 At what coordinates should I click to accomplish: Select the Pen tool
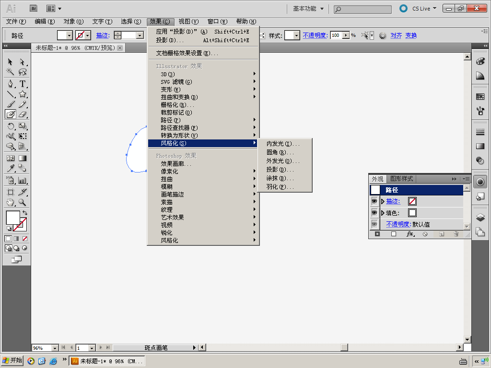pos(10,84)
